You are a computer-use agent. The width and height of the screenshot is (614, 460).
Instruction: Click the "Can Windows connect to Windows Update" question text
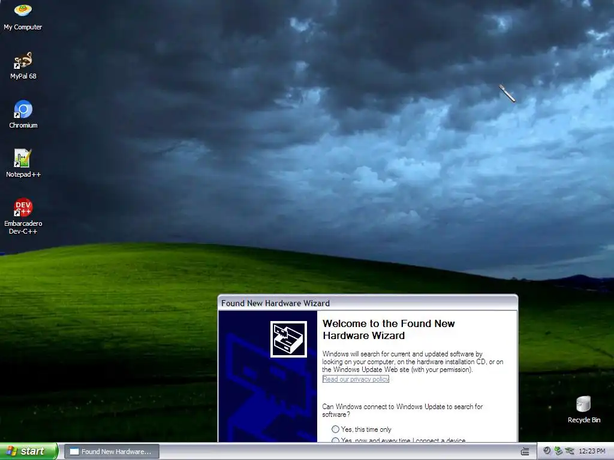coord(402,410)
